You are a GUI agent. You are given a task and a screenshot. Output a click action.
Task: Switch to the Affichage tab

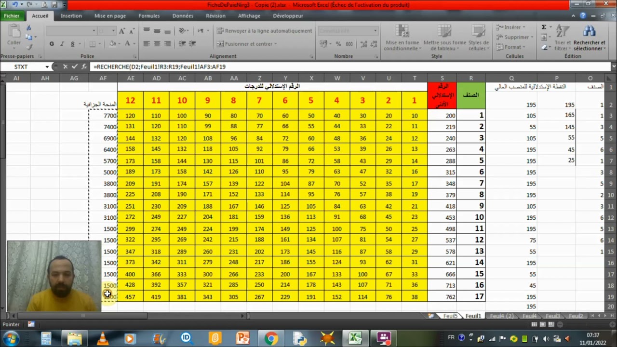pyautogui.click(x=249, y=15)
